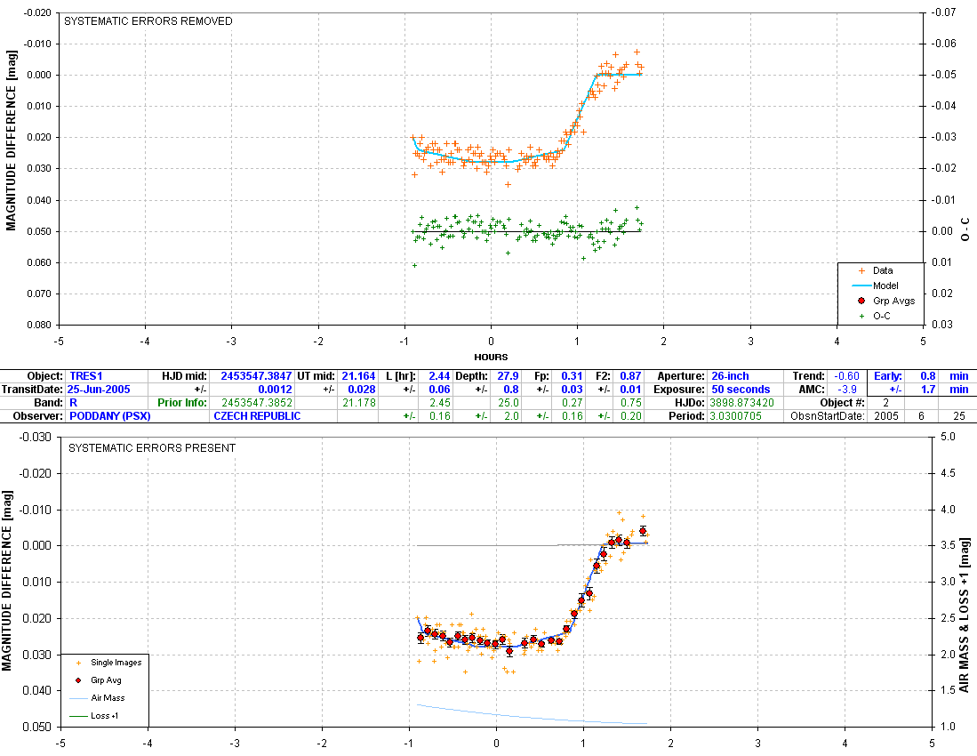This screenshot has height=756, width=977.
Task: Select the object name cell 'TRES1'
Action: tap(86, 376)
